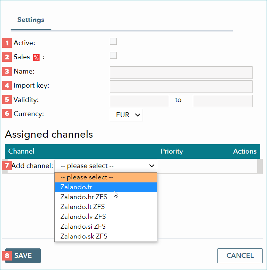Screen dimensions: 267x270
Task: Click the Actions column header
Action: tap(245, 151)
